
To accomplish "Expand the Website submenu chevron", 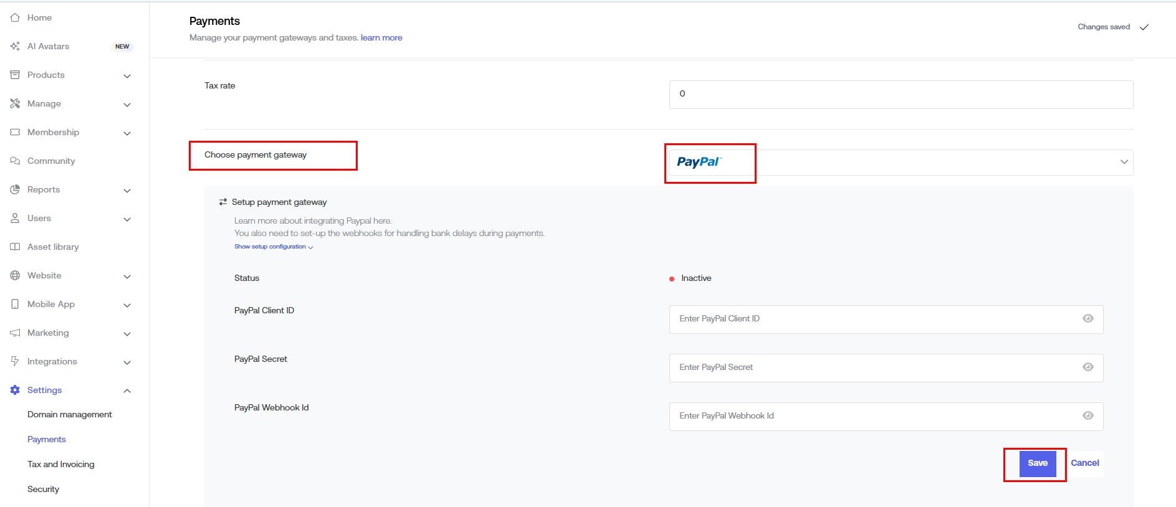I will [x=127, y=277].
